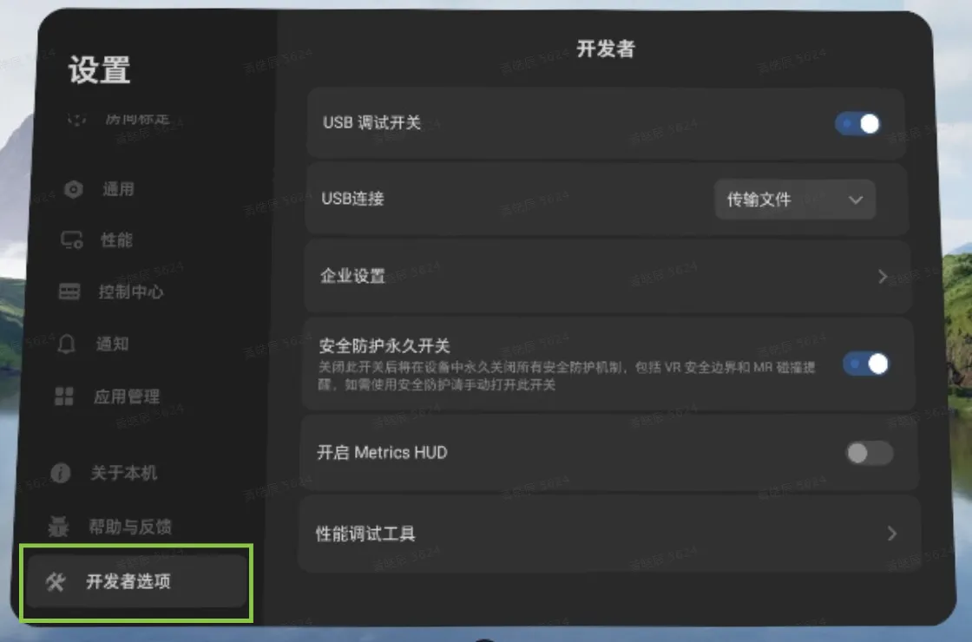Disable the 安全防护永久开关 switch

pos(866,364)
